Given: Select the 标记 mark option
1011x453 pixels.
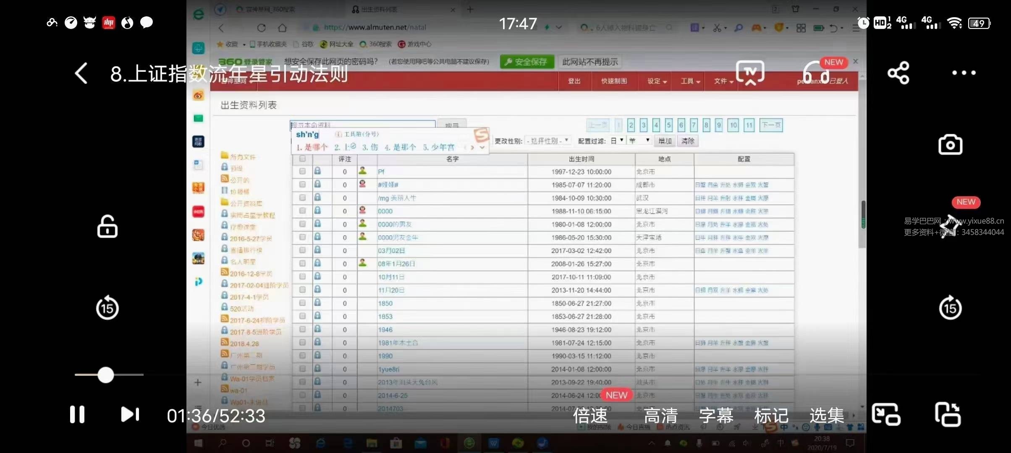Looking at the screenshot, I should [x=771, y=416].
